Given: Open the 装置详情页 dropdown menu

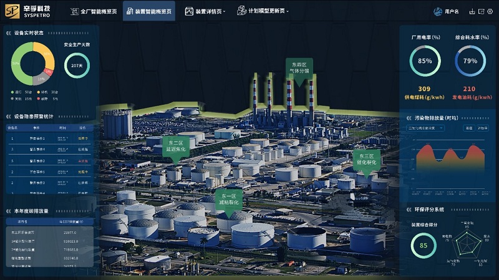Looking at the screenshot, I should [205, 11].
